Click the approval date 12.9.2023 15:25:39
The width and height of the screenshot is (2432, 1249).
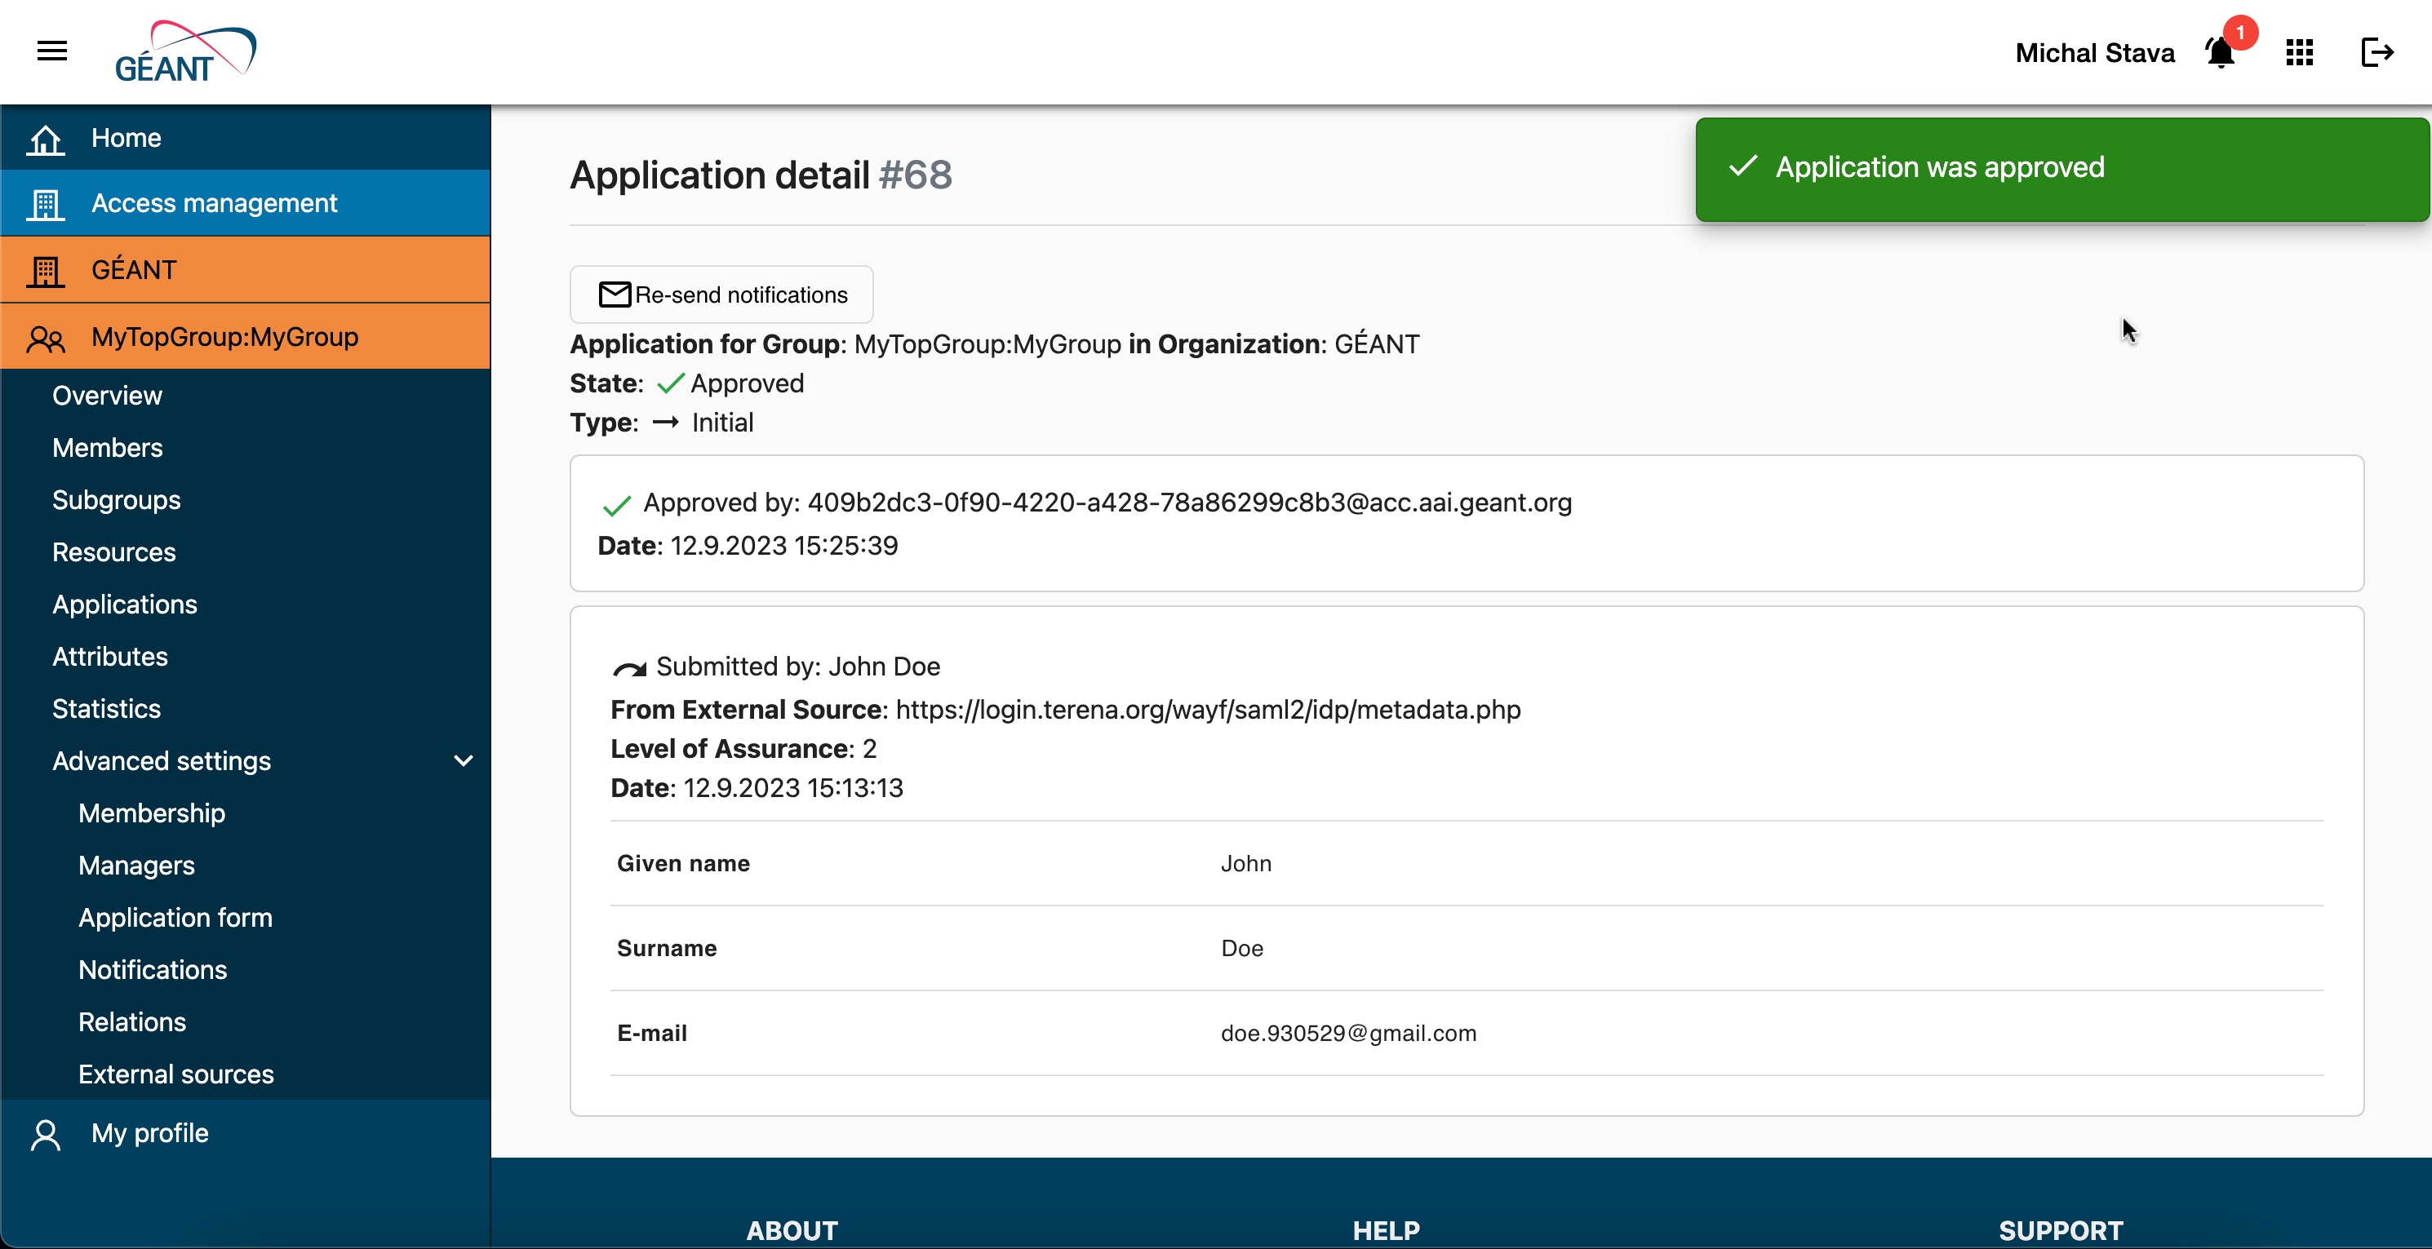[x=783, y=546]
